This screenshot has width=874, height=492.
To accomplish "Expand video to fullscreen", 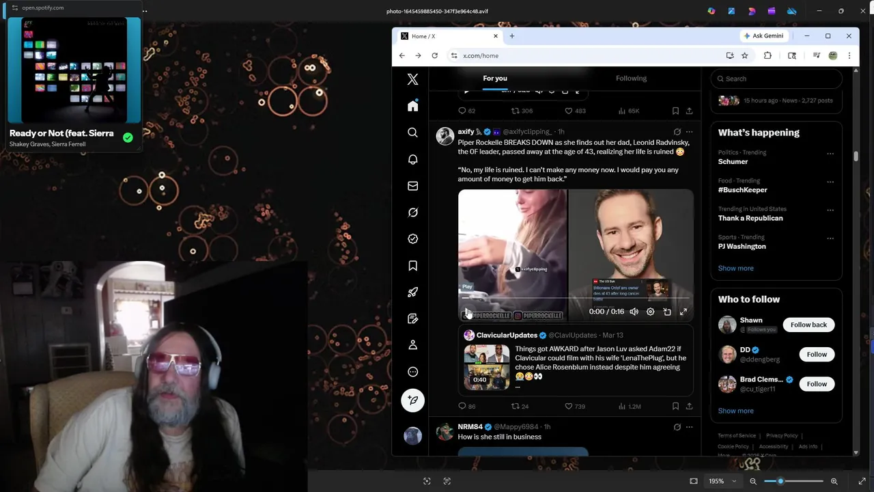I will (683, 312).
